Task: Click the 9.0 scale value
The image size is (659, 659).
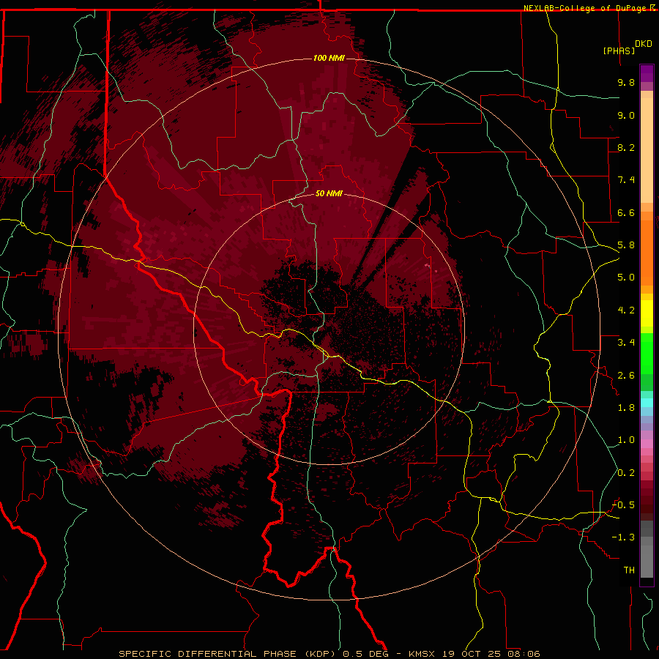Action: 626,115
